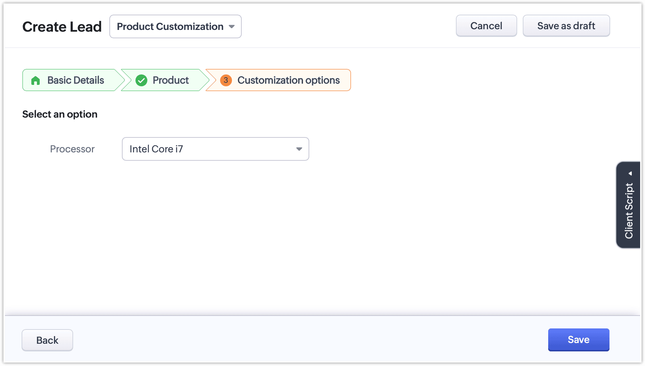Viewport: 645px width, 366px height.
Task: Switch to the Product step
Action: [170, 80]
